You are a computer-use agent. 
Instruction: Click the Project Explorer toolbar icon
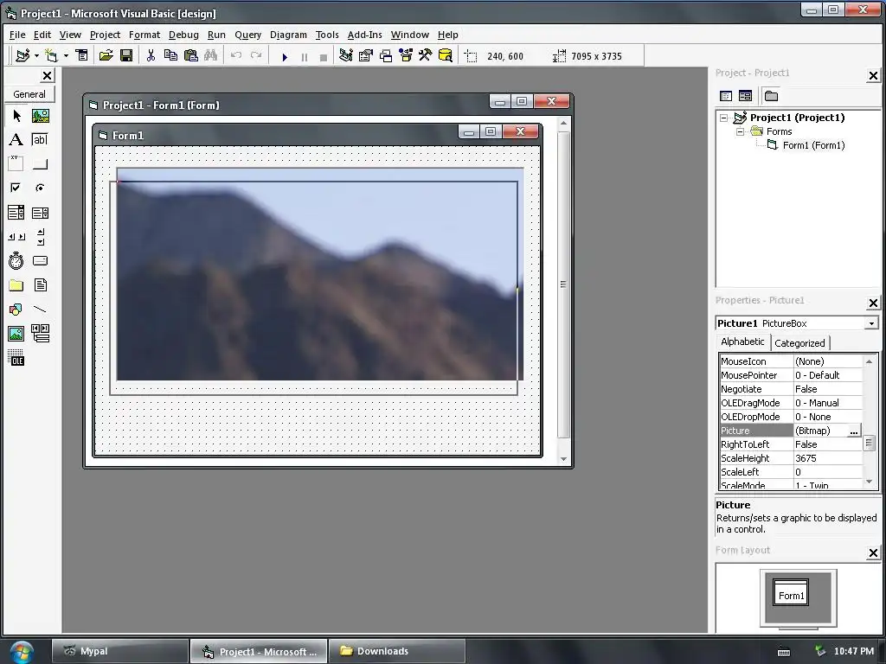pos(346,55)
